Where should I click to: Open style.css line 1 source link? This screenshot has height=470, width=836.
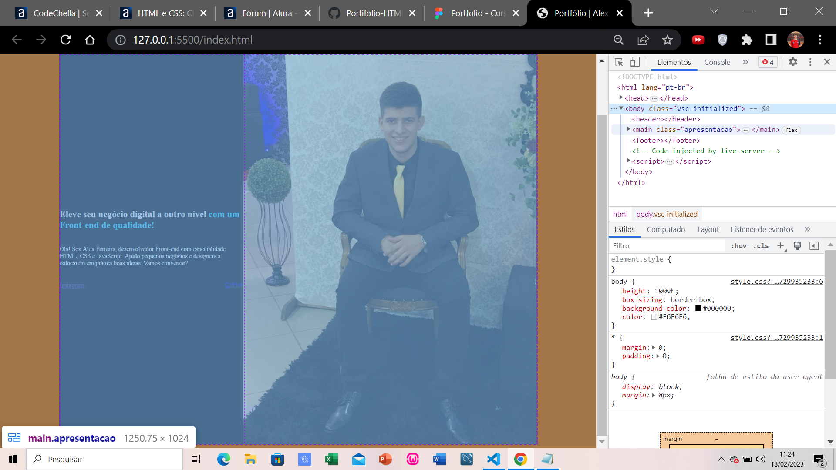coord(777,338)
